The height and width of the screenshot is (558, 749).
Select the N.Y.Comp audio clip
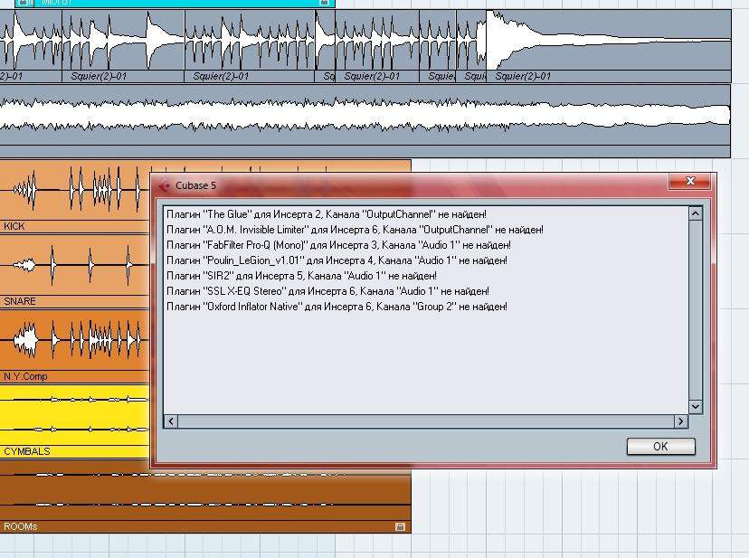coord(76,345)
